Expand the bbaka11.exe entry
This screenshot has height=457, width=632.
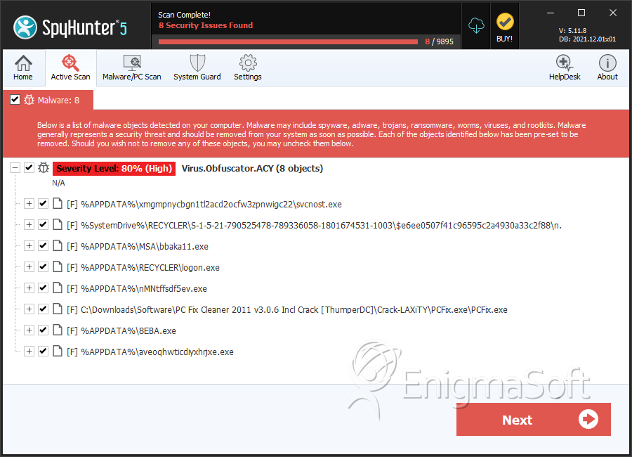[29, 246]
